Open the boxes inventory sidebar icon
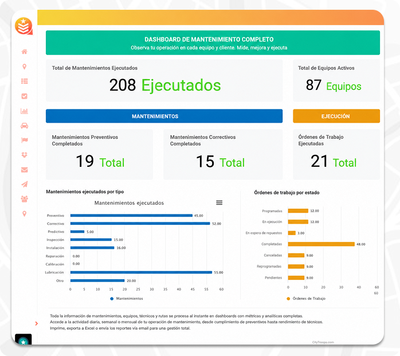Image resolution: width=400 pixels, height=356 pixels. 24,155
